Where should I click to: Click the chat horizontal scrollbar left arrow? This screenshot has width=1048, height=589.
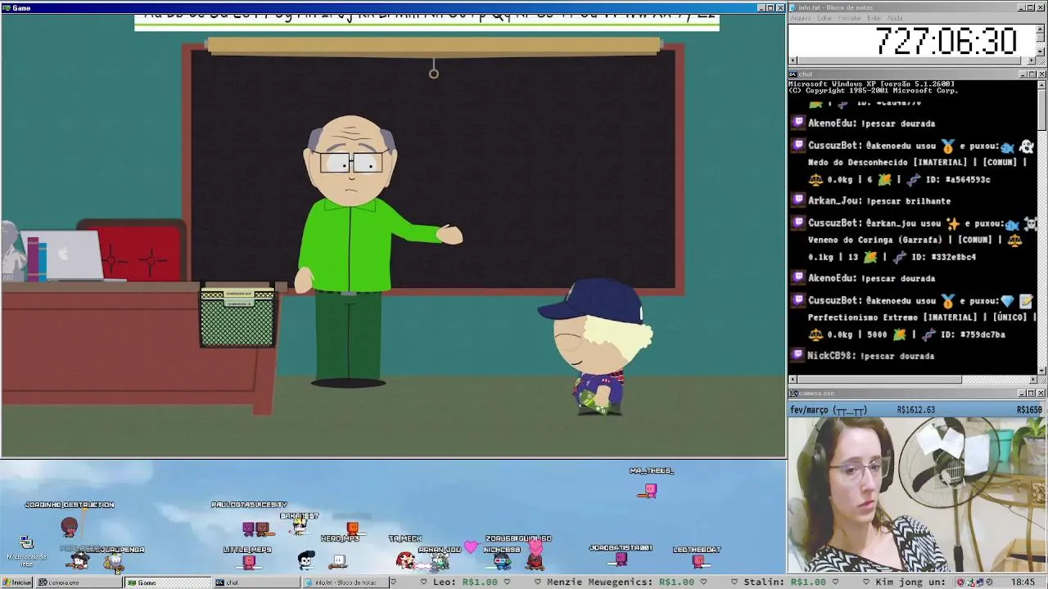793,380
